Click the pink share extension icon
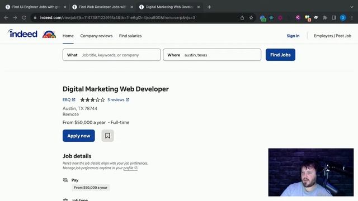This screenshot has height=201, width=358. pos(298,17)
